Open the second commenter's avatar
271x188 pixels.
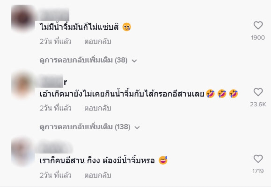(23, 85)
